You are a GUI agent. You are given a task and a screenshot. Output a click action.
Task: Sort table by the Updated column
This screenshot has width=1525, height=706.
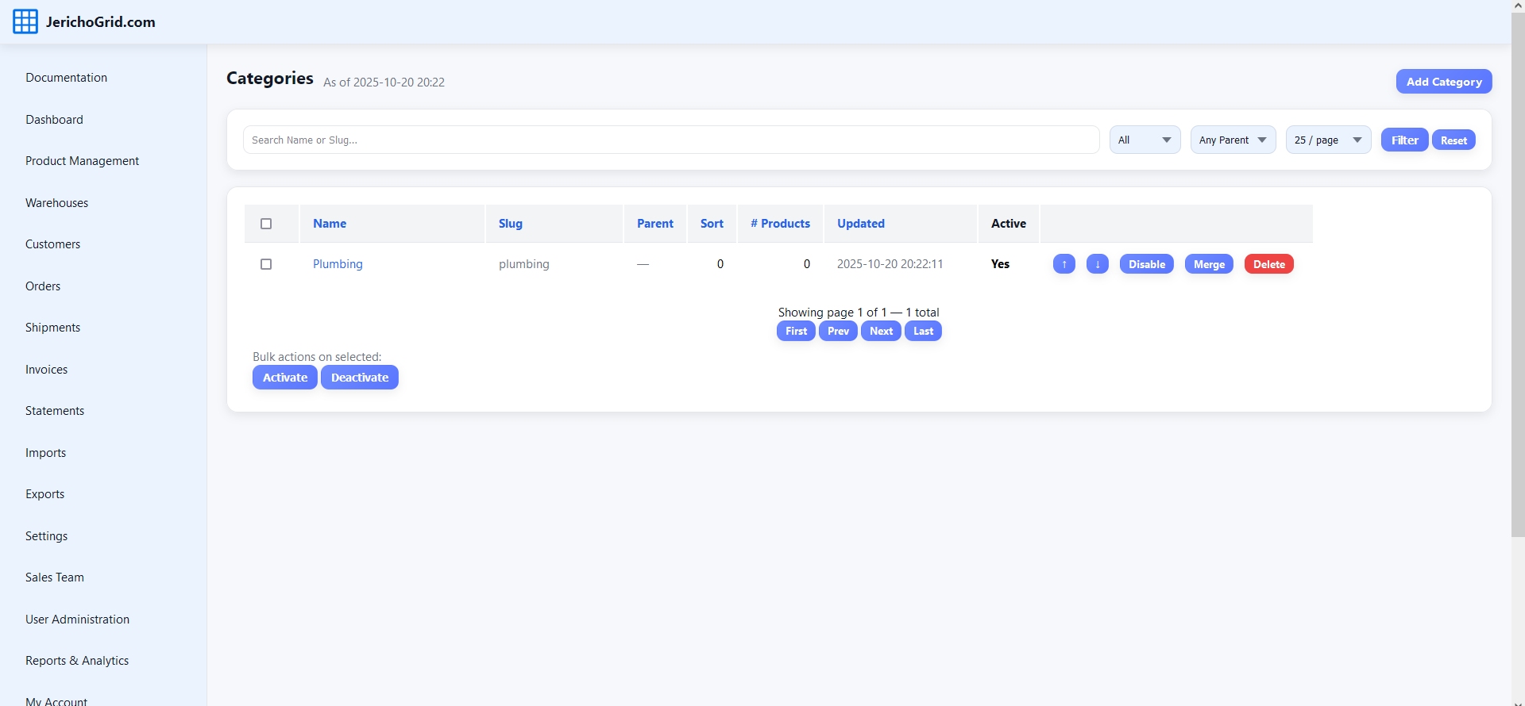(x=860, y=224)
